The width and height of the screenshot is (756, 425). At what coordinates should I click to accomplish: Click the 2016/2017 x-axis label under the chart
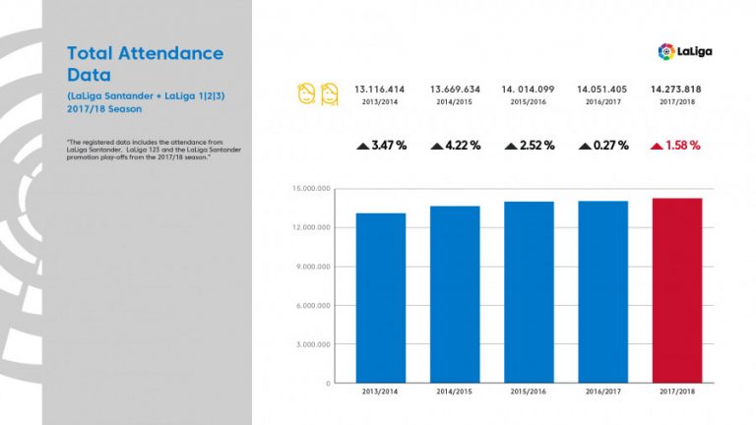603,392
